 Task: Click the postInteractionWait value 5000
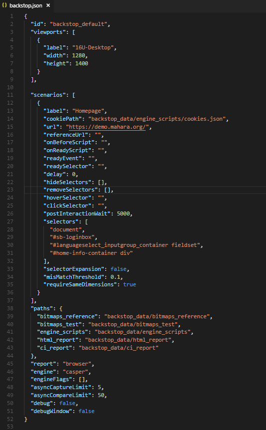123,214
